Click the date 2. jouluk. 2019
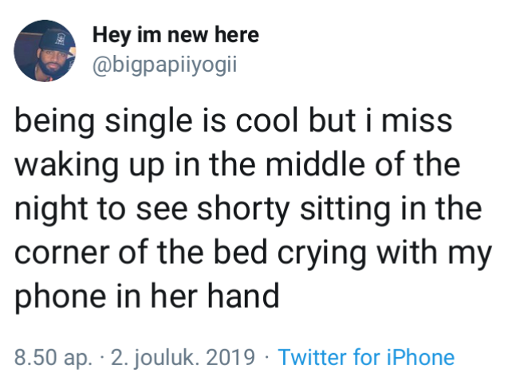 pyautogui.click(x=183, y=357)
